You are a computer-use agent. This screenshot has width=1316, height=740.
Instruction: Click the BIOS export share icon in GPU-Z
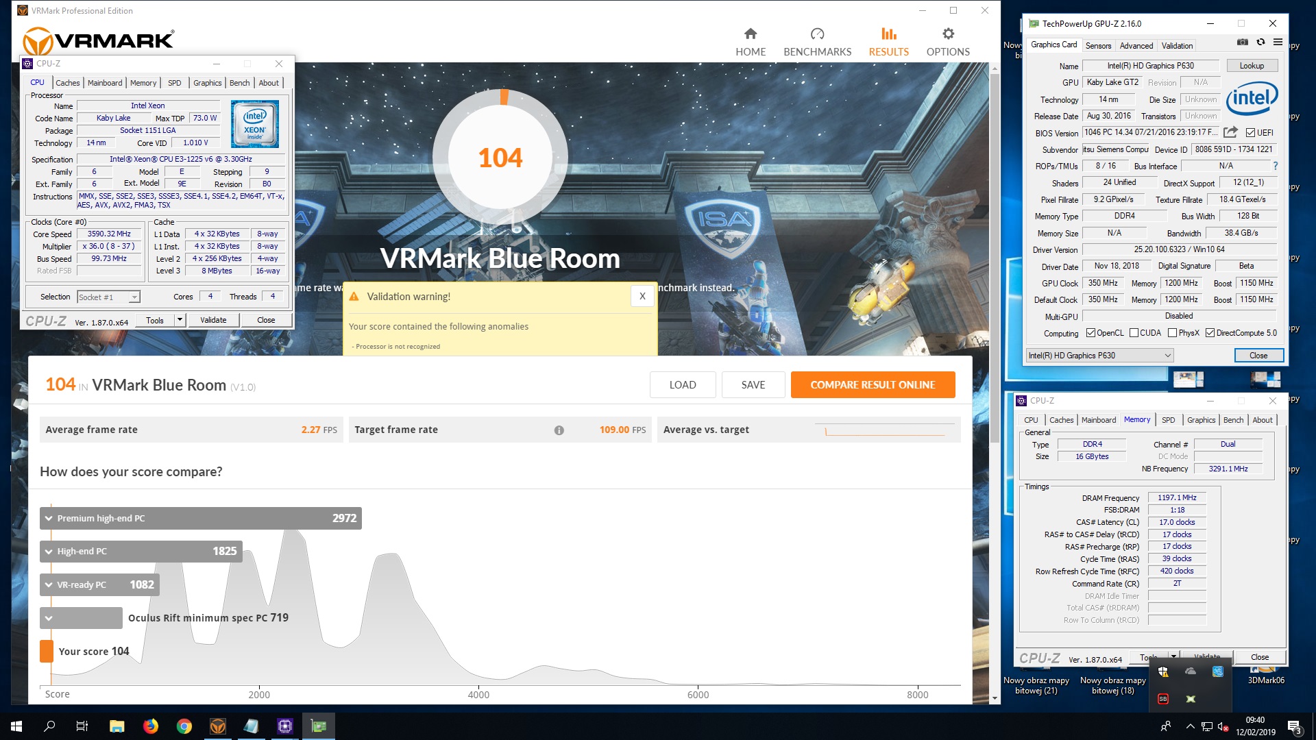point(1230,132)
